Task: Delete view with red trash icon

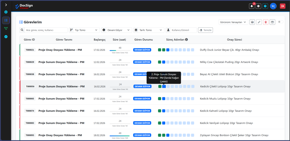Action: coord(266,22)
